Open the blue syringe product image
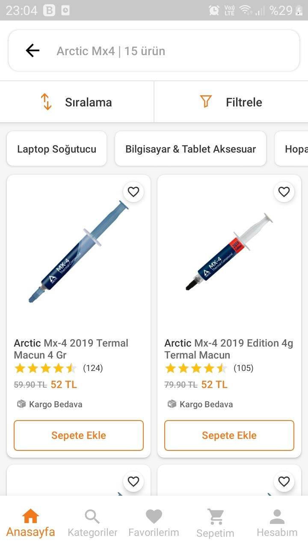This screenshot has height=547, width=308. [79, 252]
